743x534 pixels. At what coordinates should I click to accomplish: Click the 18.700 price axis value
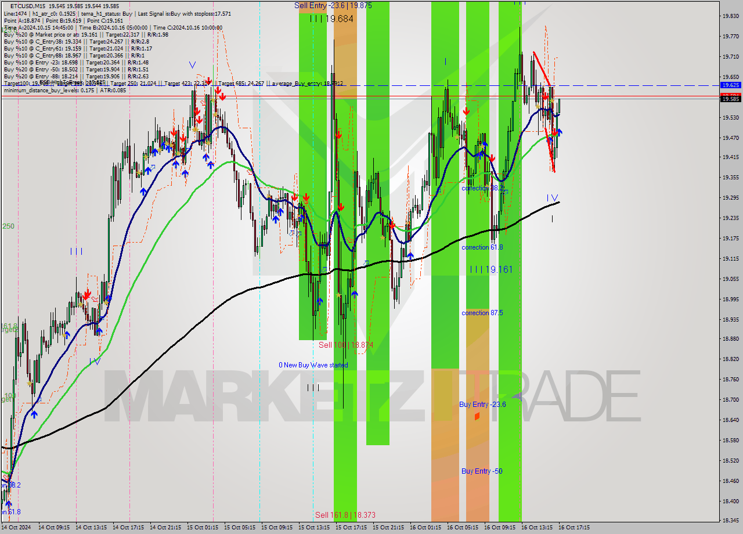coord(730,400)
